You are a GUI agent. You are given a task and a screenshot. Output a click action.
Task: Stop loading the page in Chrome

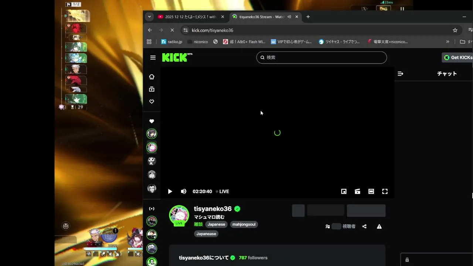tap(172, 30)
